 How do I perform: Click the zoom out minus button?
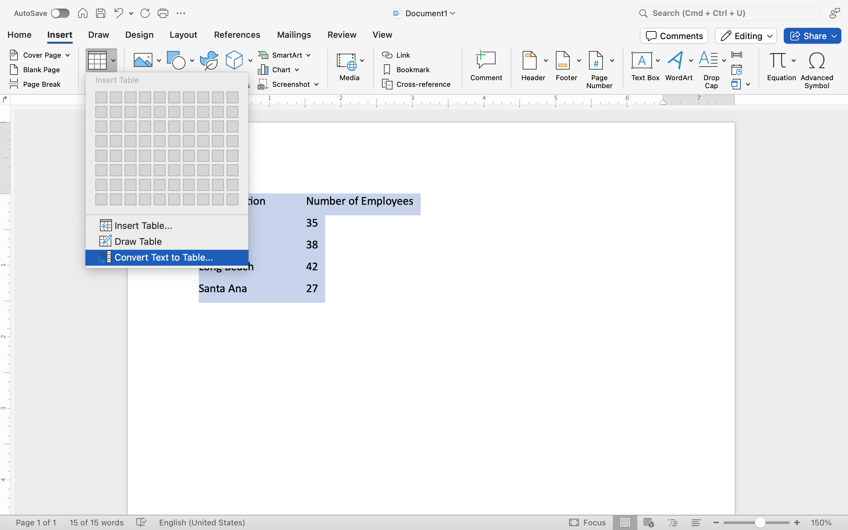(x=716, y=523)
